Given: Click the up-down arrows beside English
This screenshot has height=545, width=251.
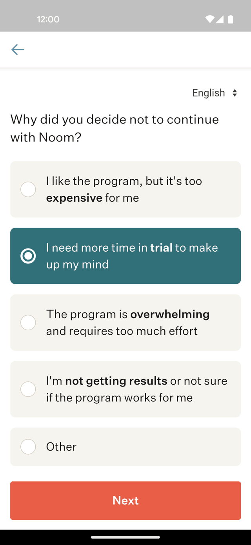Looking at the screenshot, I should pos(235,93).
